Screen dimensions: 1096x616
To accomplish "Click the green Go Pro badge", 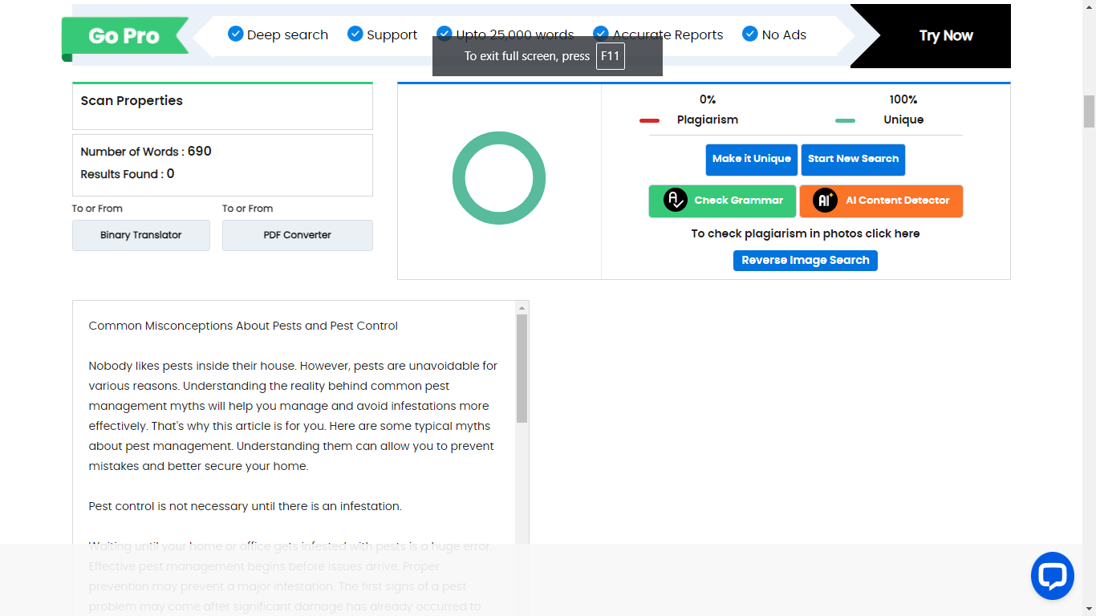I will [x=125, y=36].
